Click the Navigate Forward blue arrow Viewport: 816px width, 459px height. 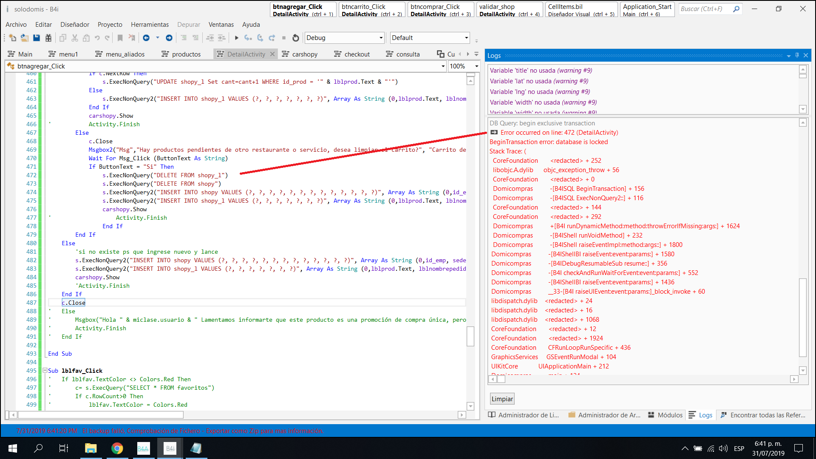[169, 38]
